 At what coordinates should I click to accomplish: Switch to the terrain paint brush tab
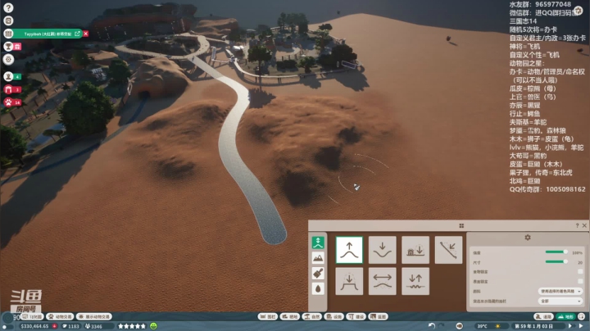point(318,274)
